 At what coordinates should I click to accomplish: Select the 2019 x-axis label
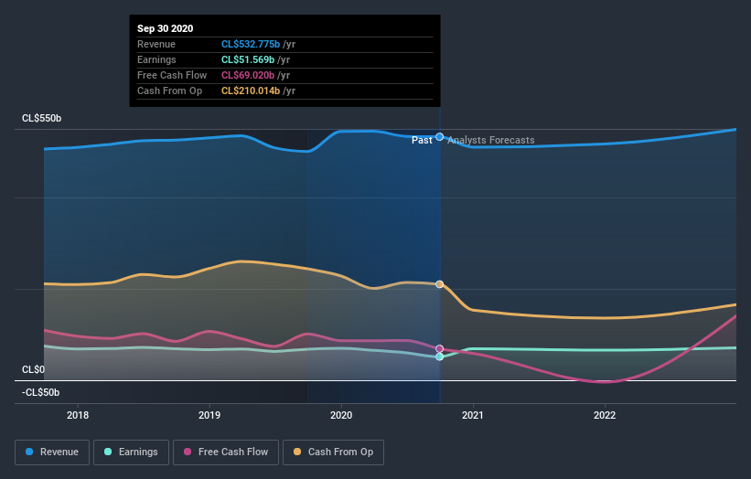coord(209,415)
